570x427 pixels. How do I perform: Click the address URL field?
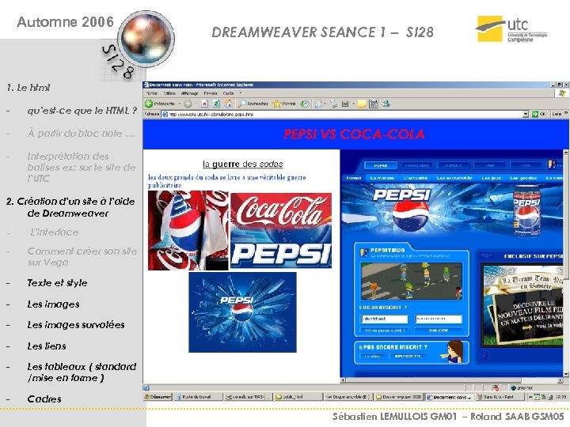pyautogui.click(x=345, y=114)
